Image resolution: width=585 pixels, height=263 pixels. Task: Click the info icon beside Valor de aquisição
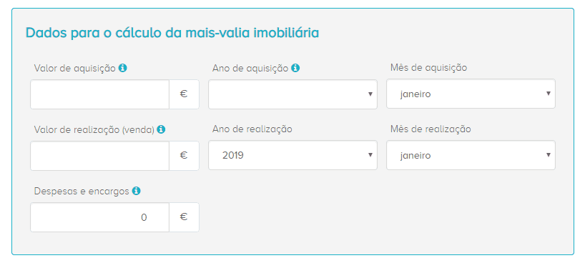123,69
